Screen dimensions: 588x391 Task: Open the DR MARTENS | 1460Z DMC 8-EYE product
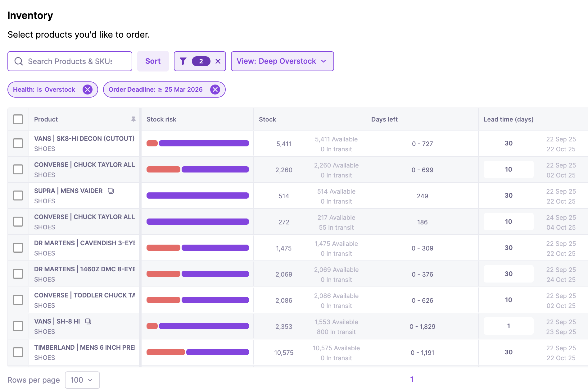84,269
